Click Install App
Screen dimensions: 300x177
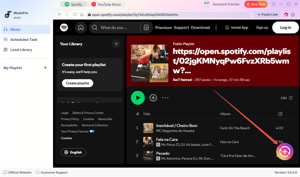point(236,28)
